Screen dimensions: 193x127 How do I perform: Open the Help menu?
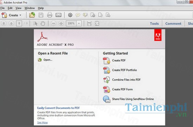coord(41,8)
